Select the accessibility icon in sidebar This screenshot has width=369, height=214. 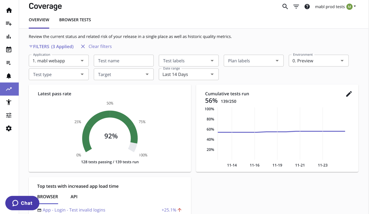9,102
